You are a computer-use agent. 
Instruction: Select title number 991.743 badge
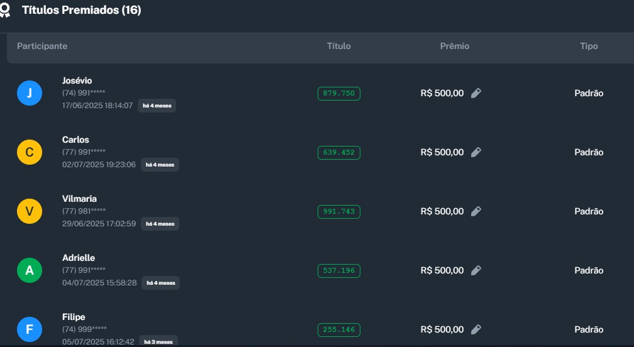[x=339, y=212]
